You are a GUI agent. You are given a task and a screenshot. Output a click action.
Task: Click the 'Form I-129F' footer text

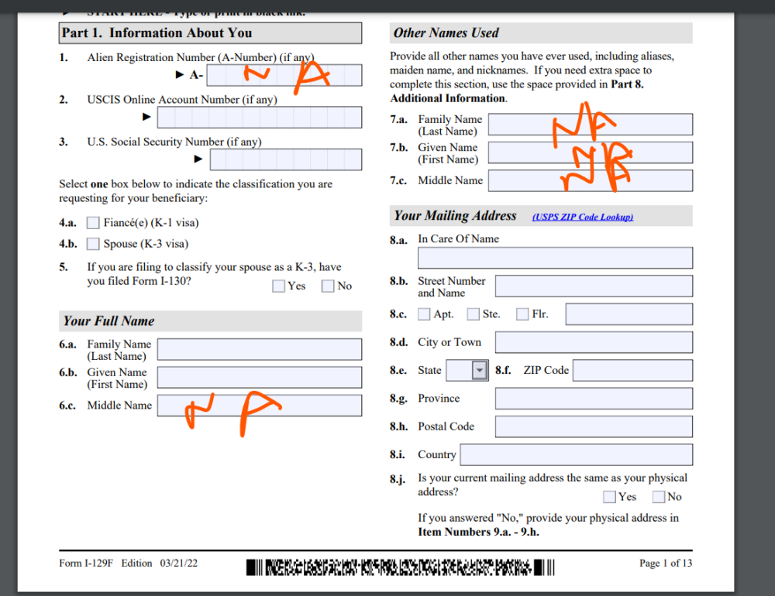click(x=86, y=563)
